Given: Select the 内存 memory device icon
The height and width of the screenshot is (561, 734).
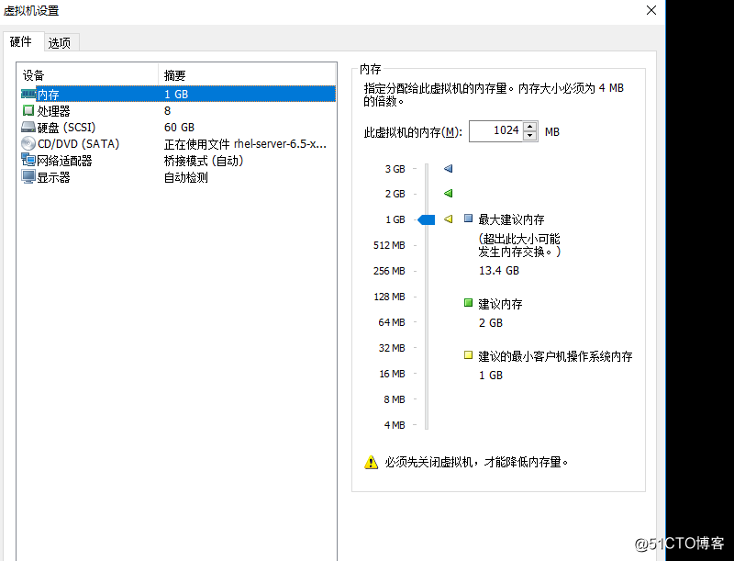Looking at the screenshot, I should [x=27, y=93].
